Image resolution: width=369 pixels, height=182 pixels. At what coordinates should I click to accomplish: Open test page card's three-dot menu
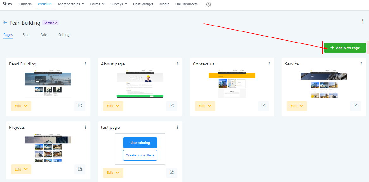pyautogui.click(x=177, y=127)
